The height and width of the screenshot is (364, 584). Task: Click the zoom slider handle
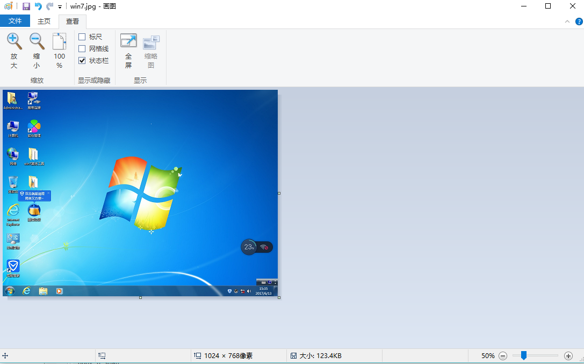[x=524, y=355]
